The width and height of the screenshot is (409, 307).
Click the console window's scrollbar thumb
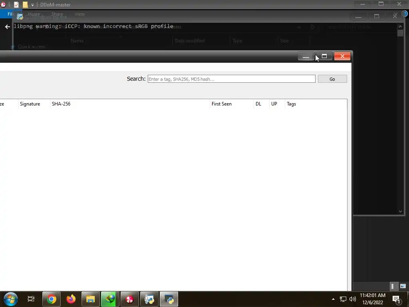(400, 33)
